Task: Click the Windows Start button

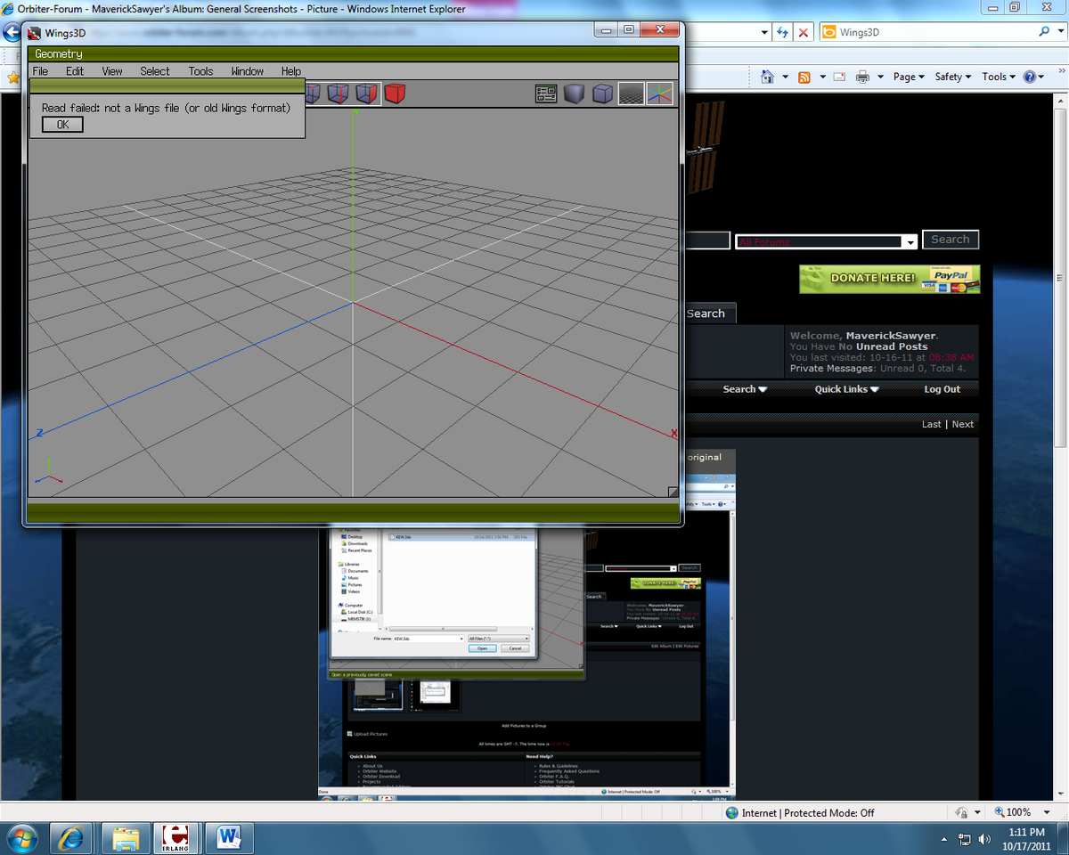Action: [x=20, y=838]
